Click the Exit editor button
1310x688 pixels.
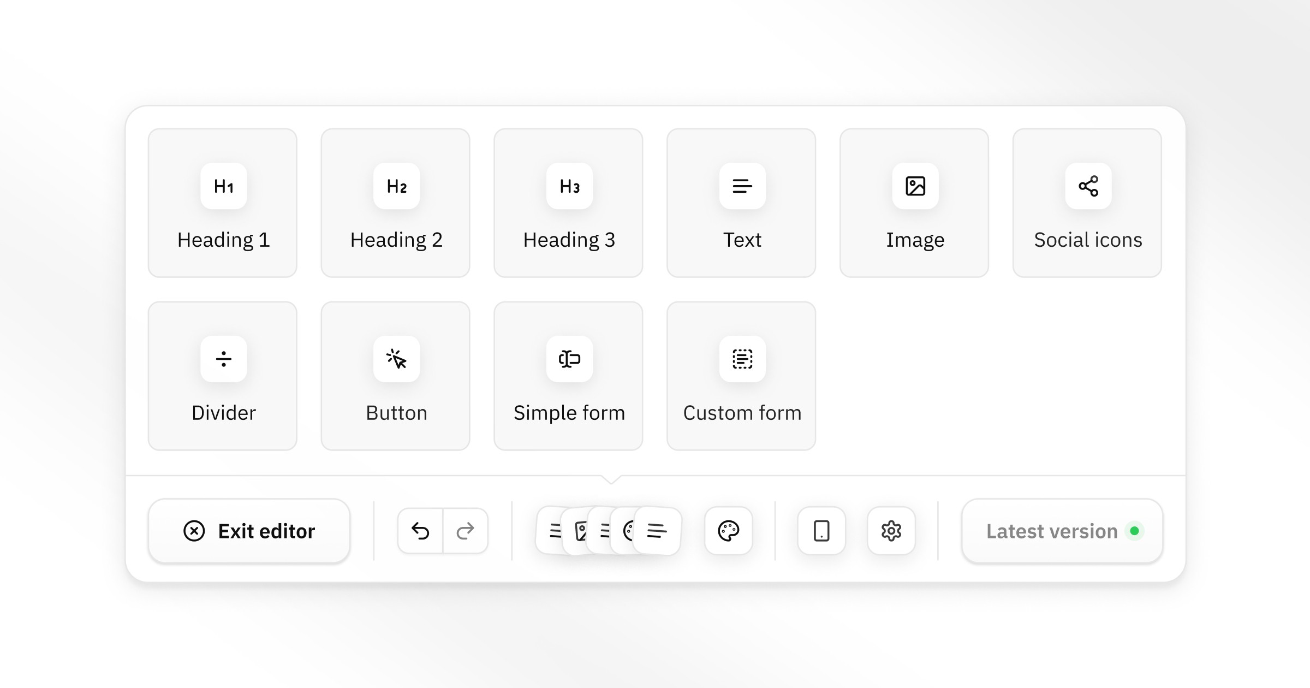click(249, 531)
